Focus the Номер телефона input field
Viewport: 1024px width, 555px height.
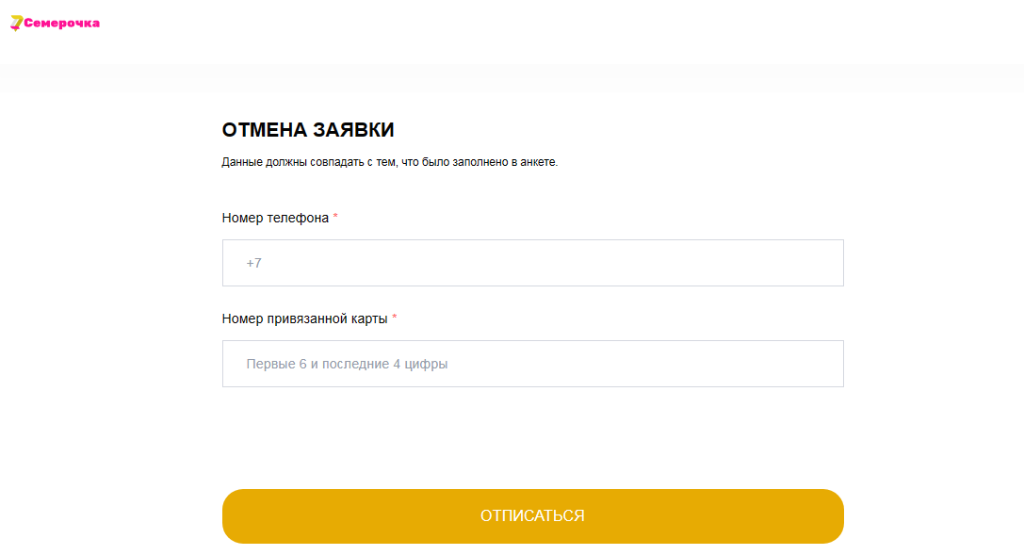coord(533,263)
